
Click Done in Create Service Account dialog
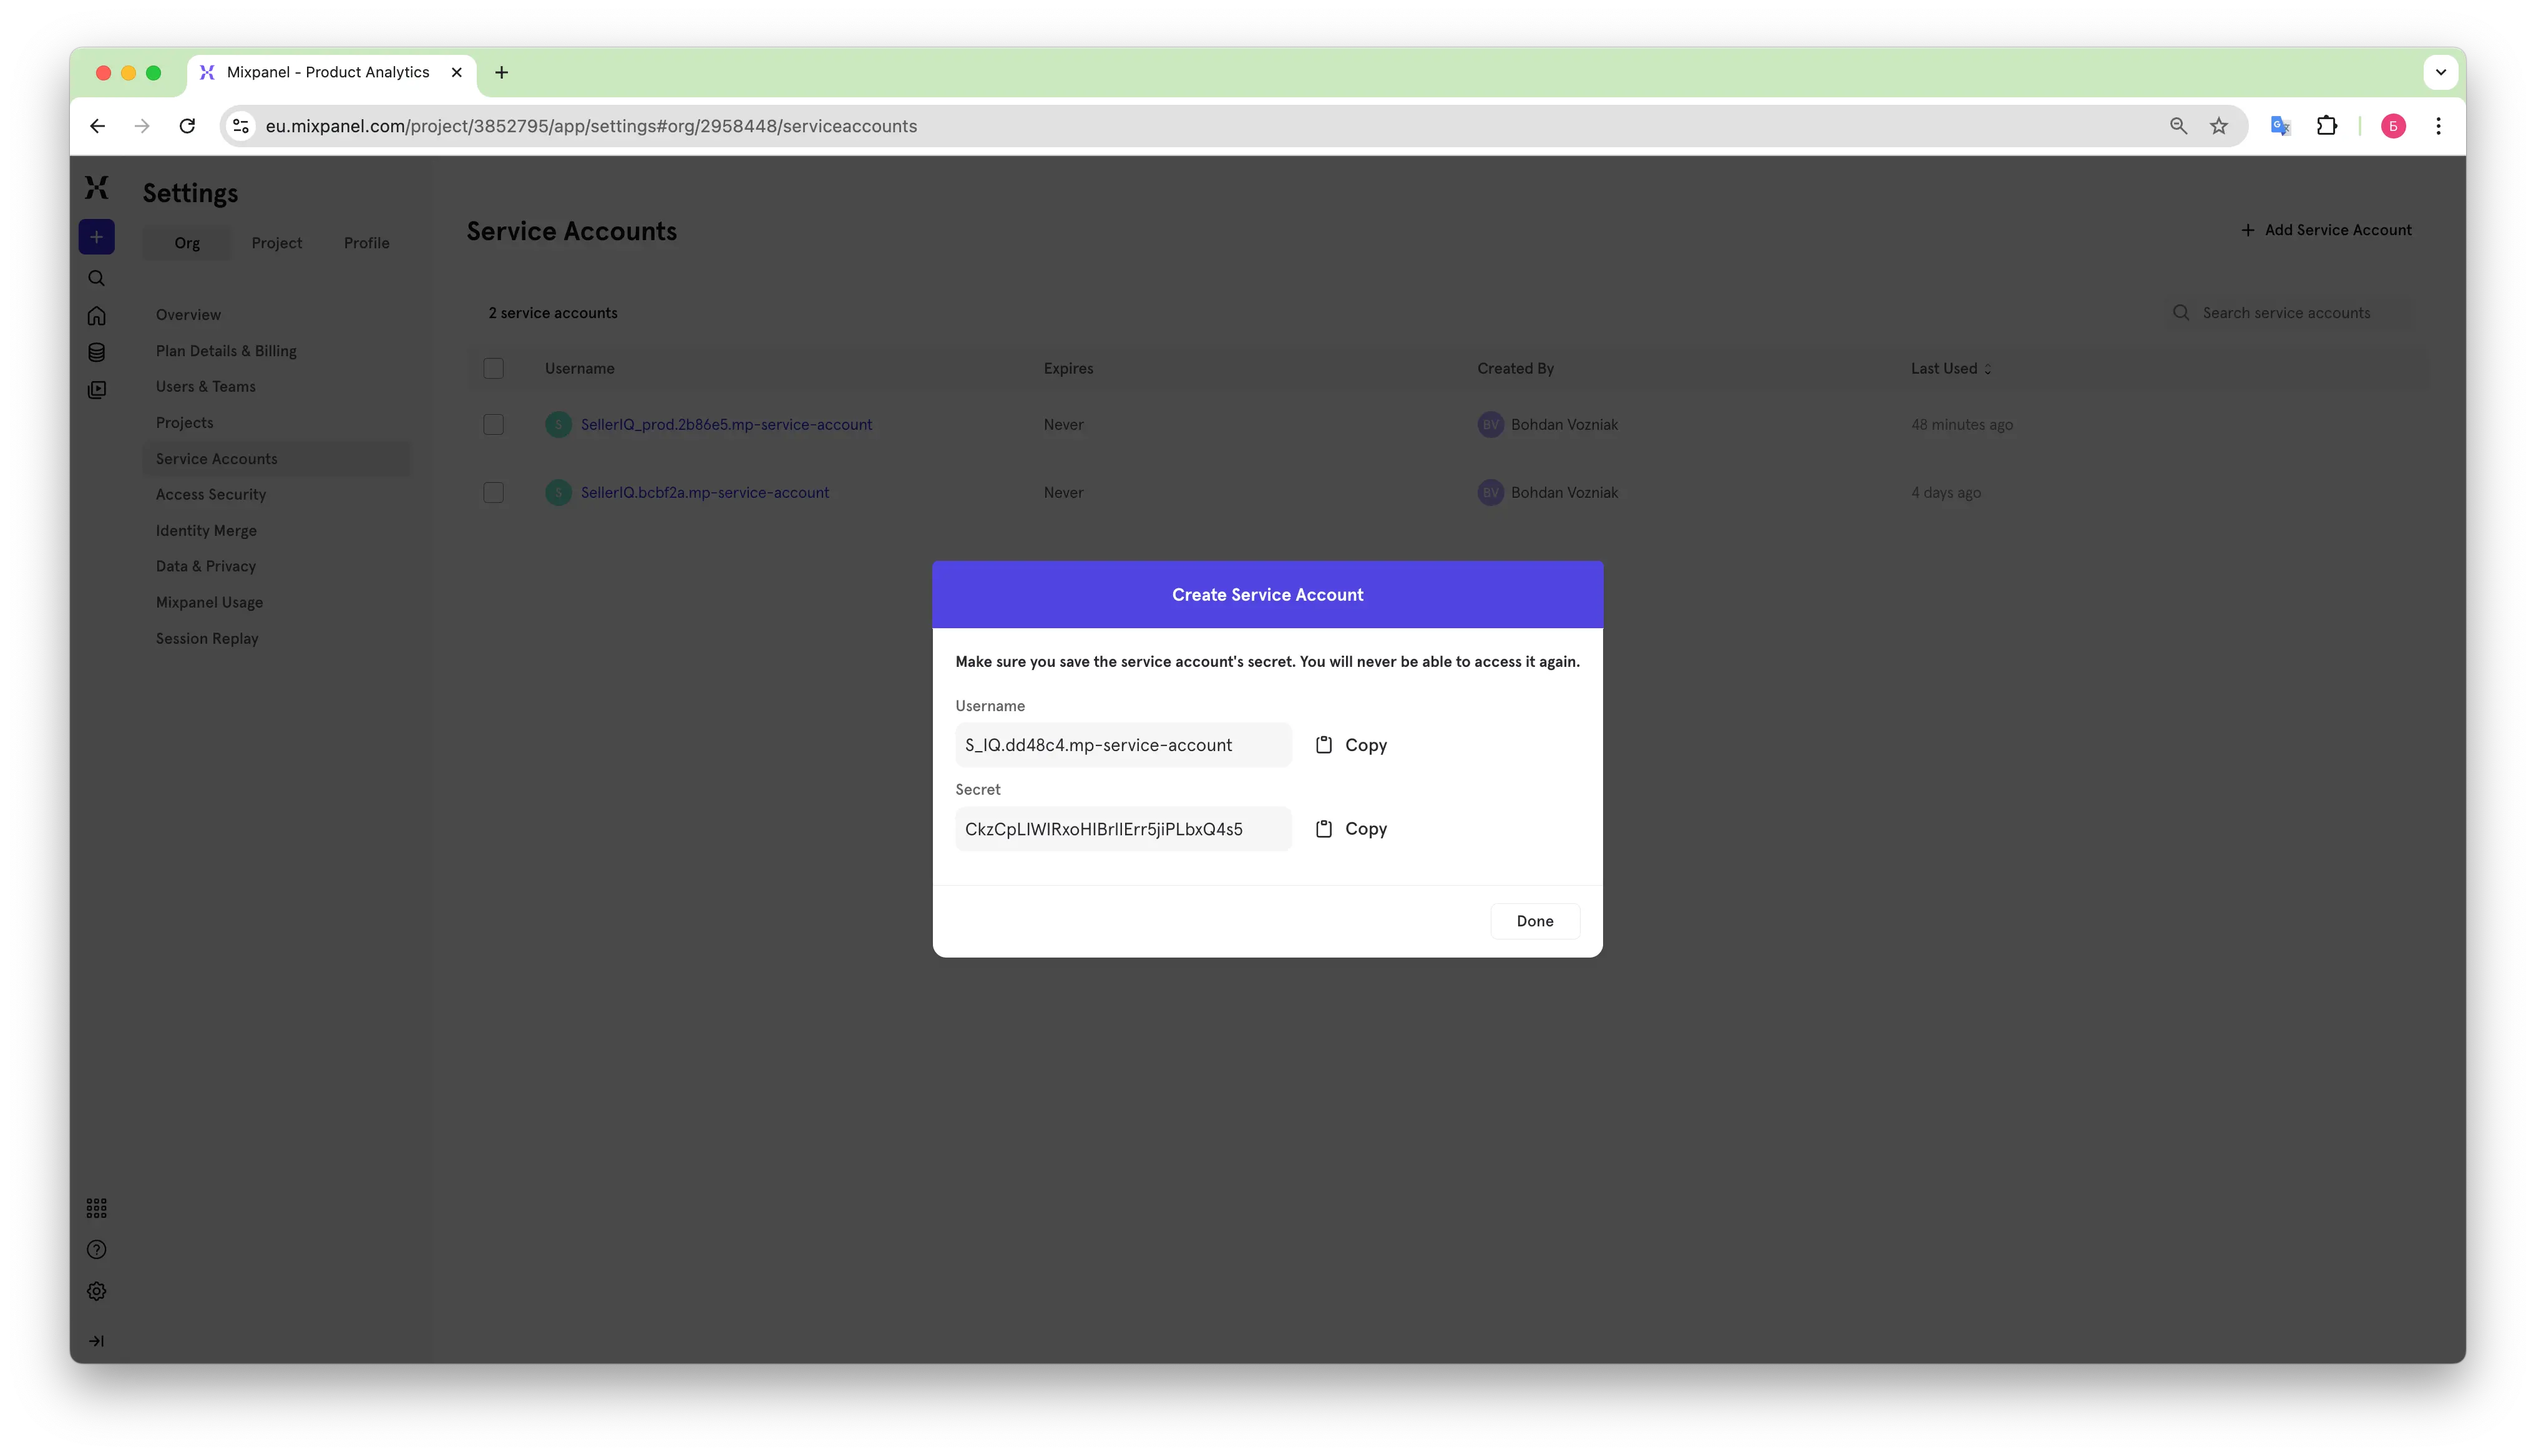pos(1534,921)
